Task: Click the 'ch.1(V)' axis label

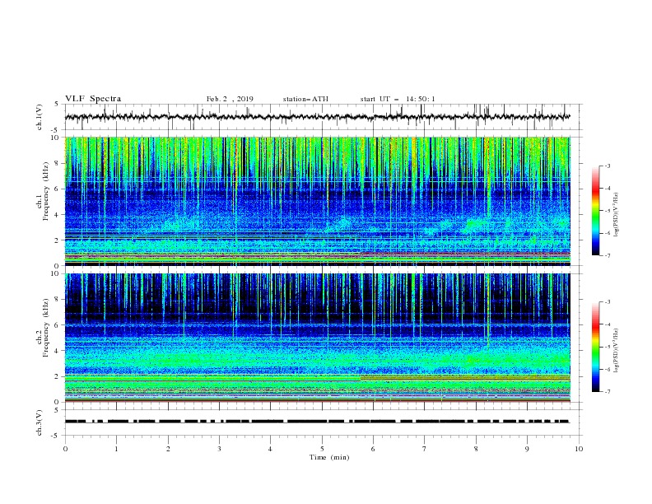Action: (40, 117)
